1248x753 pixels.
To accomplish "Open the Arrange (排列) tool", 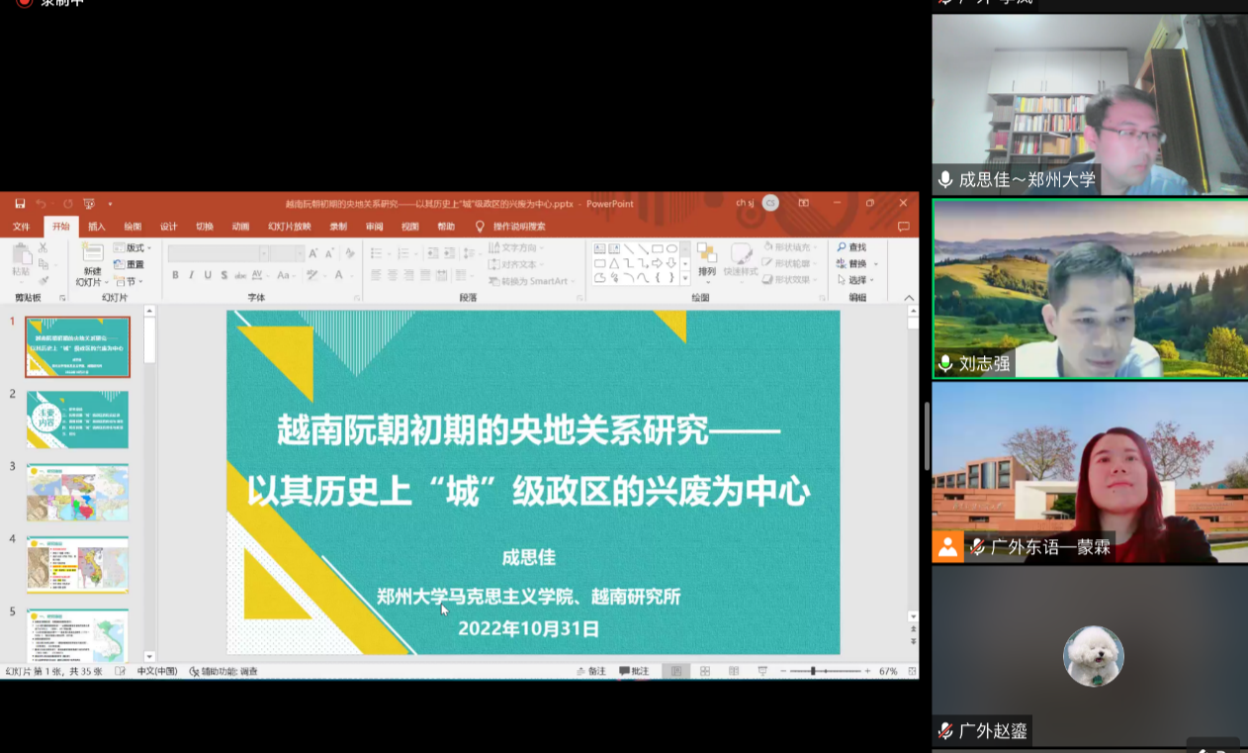I will coord(706,259).
